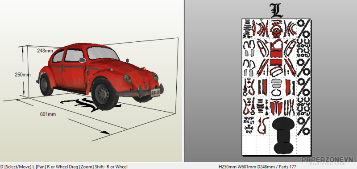Select the wheel parts at sheet's top-right
Screen dimensions: 357x169
(x=304, y=28)
